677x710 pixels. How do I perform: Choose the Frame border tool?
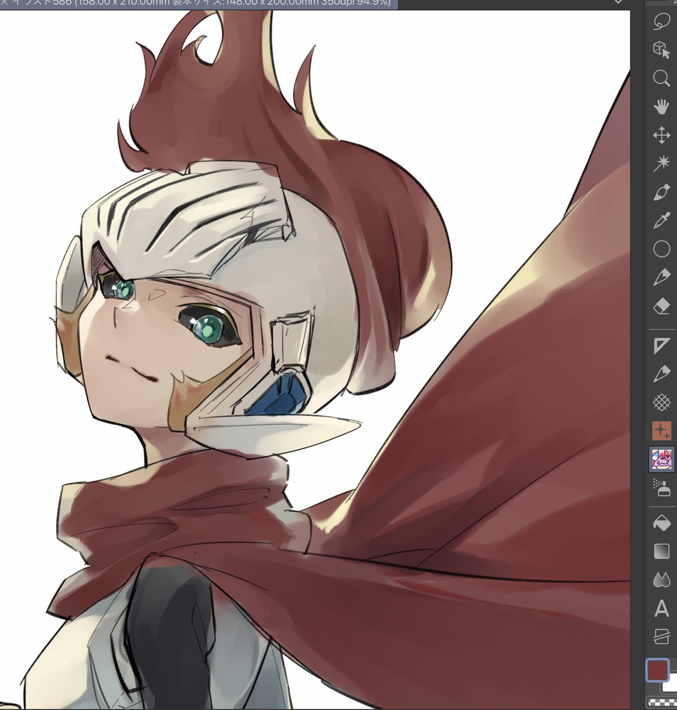661,637
